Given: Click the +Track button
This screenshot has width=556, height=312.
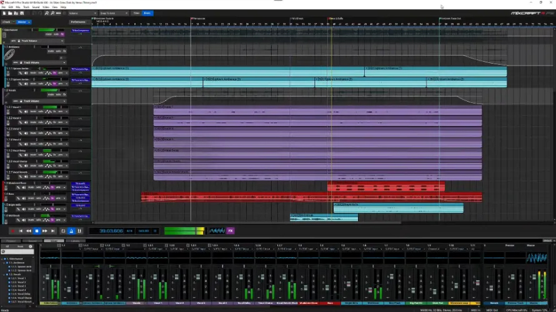Looking at the screenshot, I should pyautogui.click(x=7, y=22).
